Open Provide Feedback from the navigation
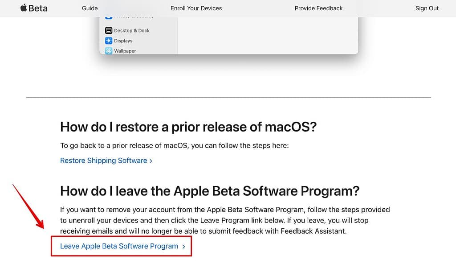456x264 pixels. [318, 8]
